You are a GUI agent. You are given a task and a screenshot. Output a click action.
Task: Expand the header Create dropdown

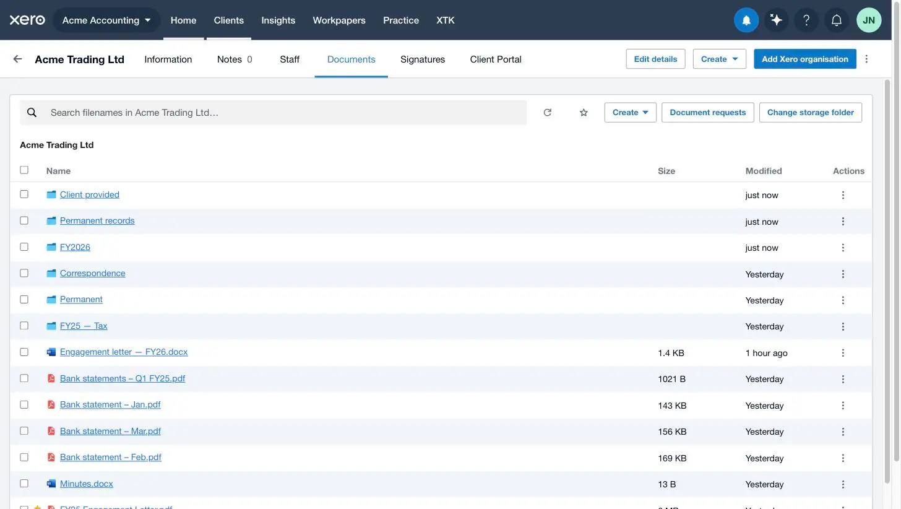(719, 59)
